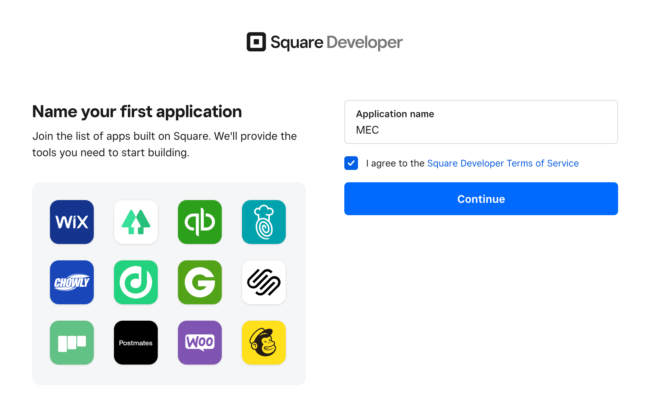Click the green G app icon
The width and height of the screenshot is (653, 418).
pos(200,282)
